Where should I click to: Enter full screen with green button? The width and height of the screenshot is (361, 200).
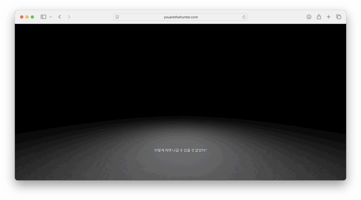pyautogui.click(x=32, y=17)
